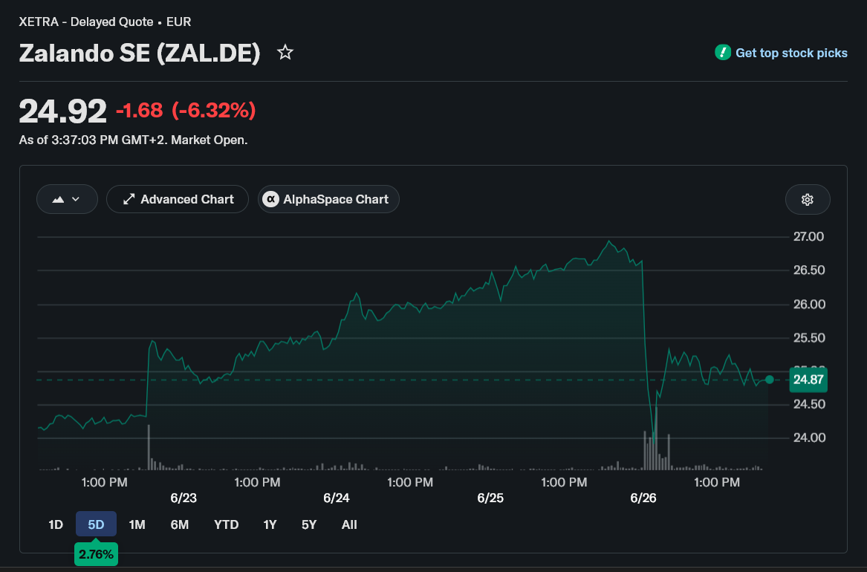This screenshot has width=867, height=572.
Task: Select the YTD range
Action: (x=226, y=524)
